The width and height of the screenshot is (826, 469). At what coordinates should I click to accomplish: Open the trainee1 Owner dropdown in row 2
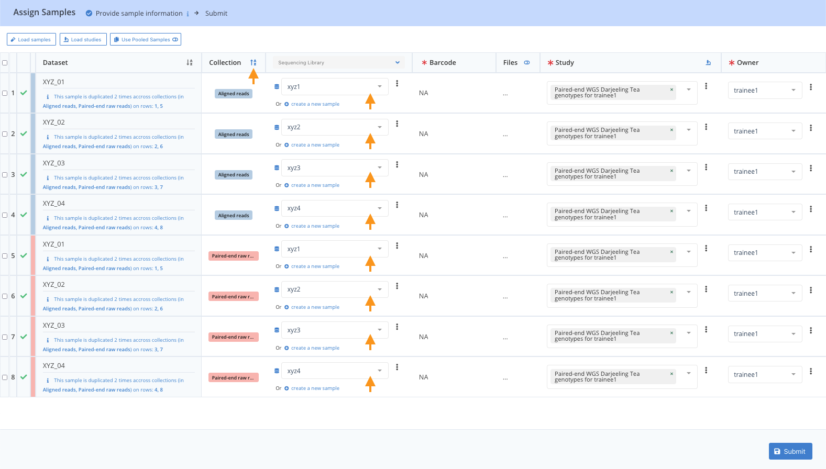point(765,131)
